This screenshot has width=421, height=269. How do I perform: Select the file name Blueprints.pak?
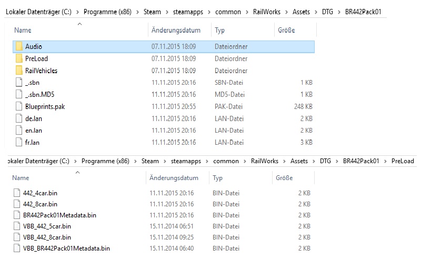(45, 106)
